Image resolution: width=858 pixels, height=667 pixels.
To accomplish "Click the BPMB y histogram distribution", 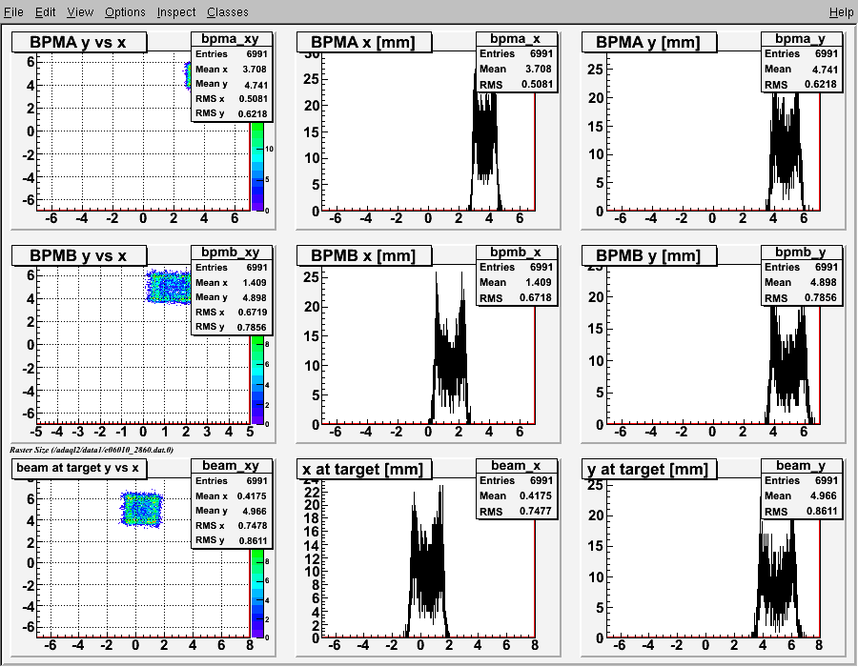I will click(789, 364).
